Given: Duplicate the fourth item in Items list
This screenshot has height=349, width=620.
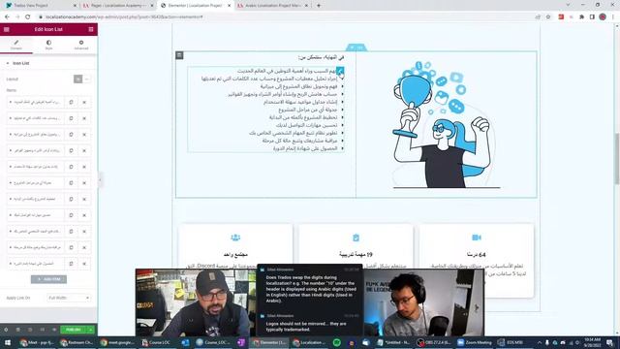Looking at the screenshot, I should 71,150.
